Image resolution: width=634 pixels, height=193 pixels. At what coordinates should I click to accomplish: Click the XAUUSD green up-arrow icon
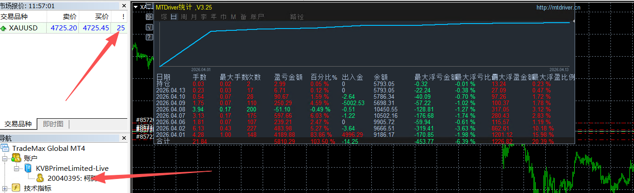[4, 28]
